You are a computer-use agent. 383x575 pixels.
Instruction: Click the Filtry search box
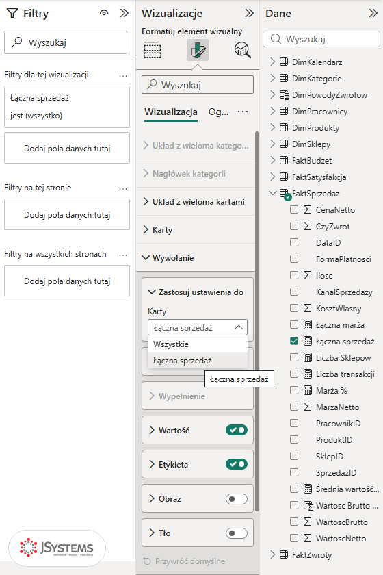pyautogui.click(x=66, y=42)
